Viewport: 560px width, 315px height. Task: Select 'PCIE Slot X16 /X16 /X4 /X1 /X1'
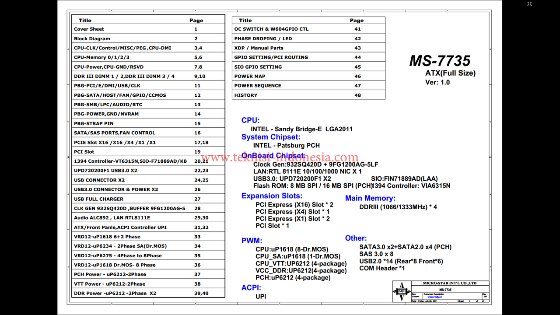[x=148, y=142]
